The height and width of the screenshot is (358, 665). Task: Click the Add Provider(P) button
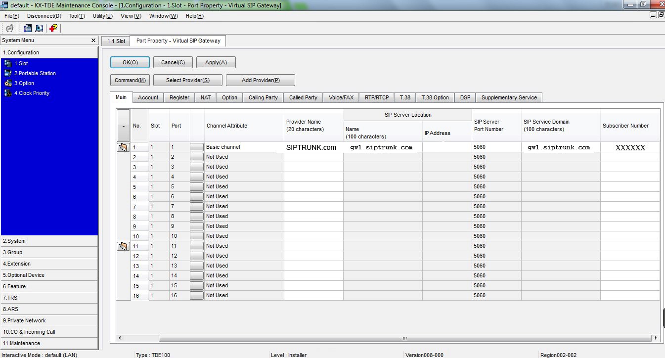(x=261, y=80)
